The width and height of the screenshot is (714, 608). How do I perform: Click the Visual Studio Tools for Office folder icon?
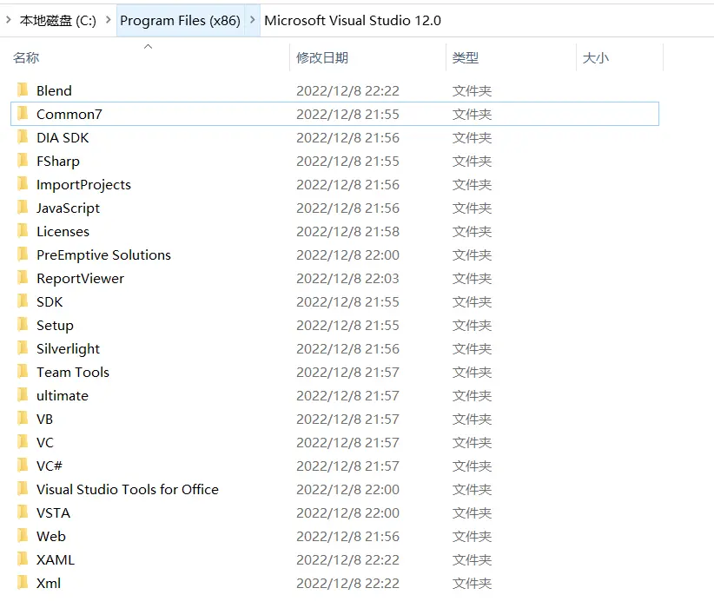point(23,489)
